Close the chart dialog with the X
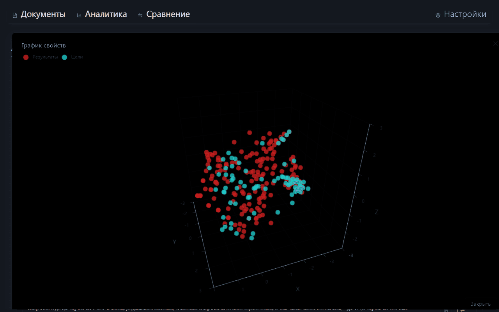The width and height of the screenshot is (499, 312). pyautogui.click(x=495, y=44)
